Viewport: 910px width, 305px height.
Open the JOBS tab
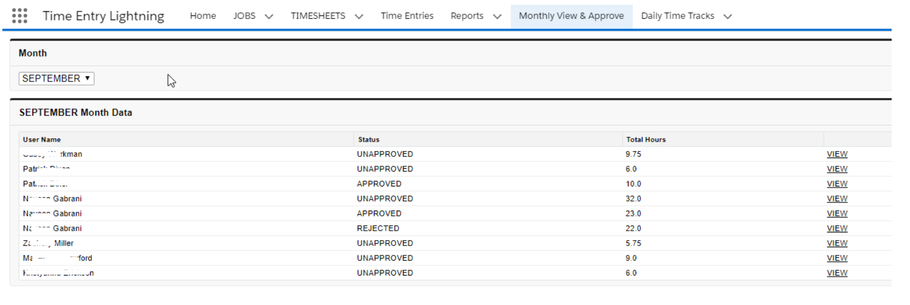coord(245,16)
